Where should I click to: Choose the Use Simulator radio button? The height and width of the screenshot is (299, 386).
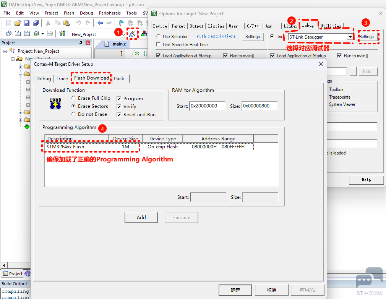(x=159, y=36)
